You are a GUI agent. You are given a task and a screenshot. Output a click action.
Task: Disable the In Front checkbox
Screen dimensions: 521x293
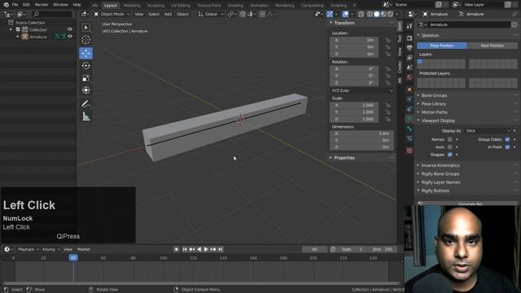[507, 146]
